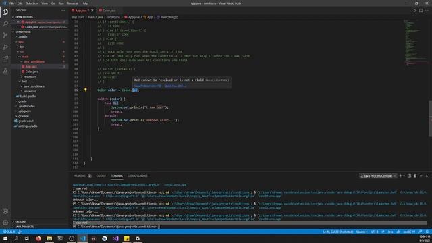Image resolution: width=432 pixels, height=243 pixels.
Task: Open the Run and Debug view
Action: [x=5, y=47]
